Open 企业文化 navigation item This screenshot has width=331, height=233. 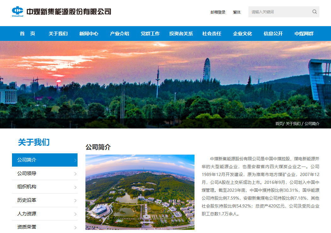click(242, 33)
